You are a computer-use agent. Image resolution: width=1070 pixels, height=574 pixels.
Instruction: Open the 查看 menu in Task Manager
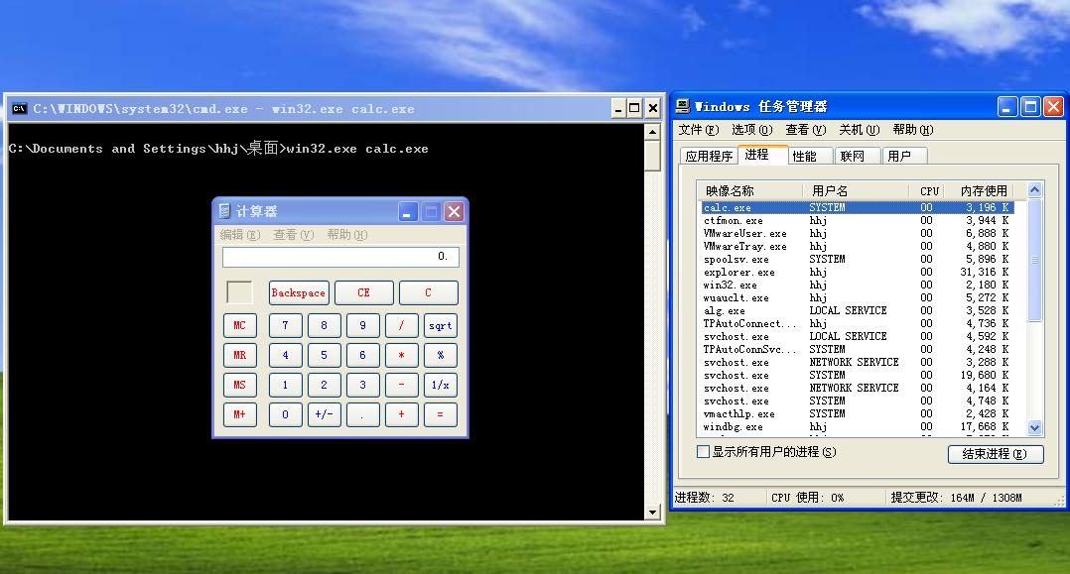click(805, 130)
